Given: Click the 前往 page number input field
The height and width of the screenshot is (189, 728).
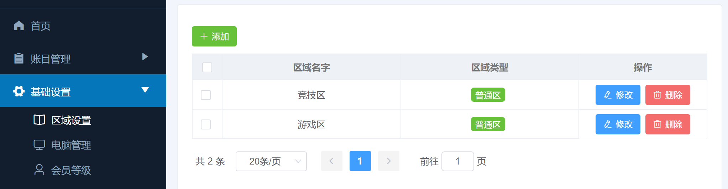Looking at the screenshot, I should coord(458,161).
